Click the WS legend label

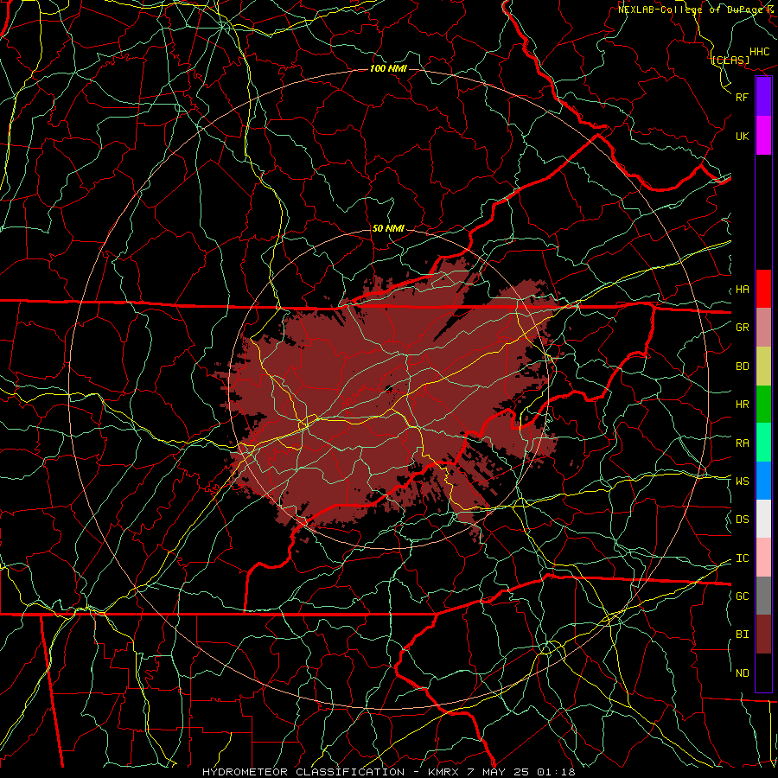click(742, 481)
